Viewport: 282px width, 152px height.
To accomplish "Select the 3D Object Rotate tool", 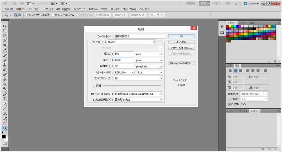I will click(x=5, y=114).
